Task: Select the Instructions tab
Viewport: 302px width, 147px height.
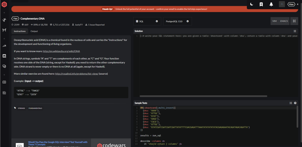Action: (20, 31)
